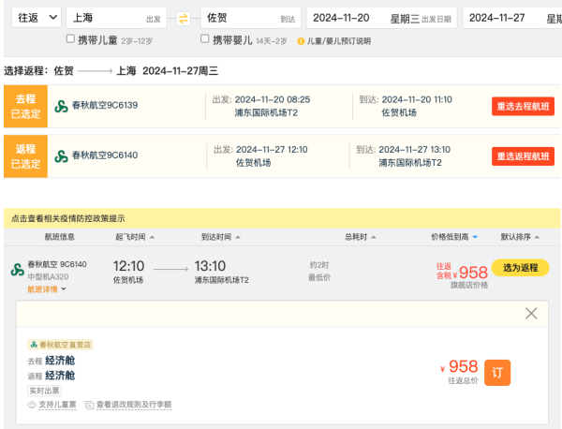Click 13:10 arrival time in flight list
This screenshot has height=429, width=562.
(x=210, y=266)
